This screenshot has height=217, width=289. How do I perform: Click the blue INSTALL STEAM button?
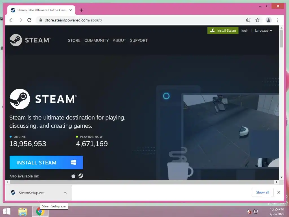point(46,162)
